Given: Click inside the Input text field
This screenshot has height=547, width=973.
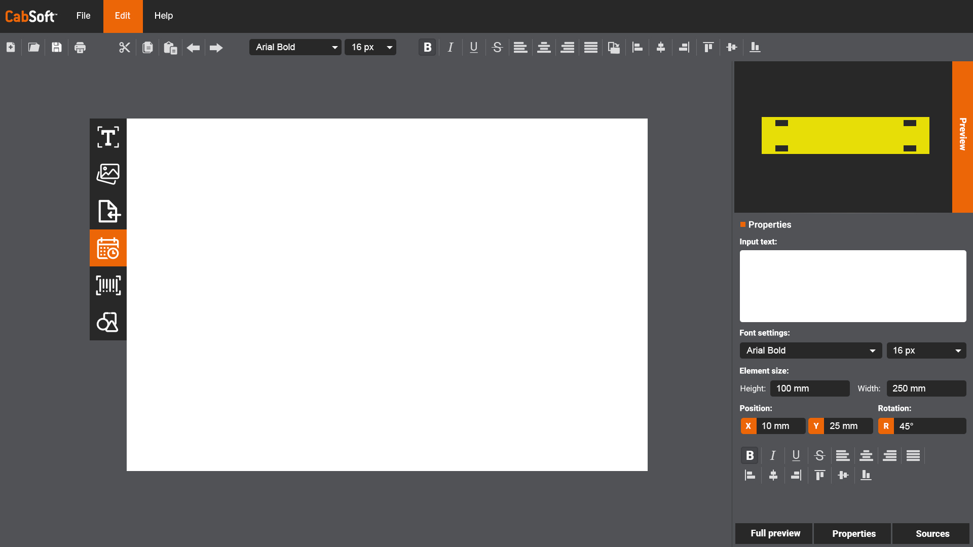Looking at the screenshot, I should tap(853, 286).
